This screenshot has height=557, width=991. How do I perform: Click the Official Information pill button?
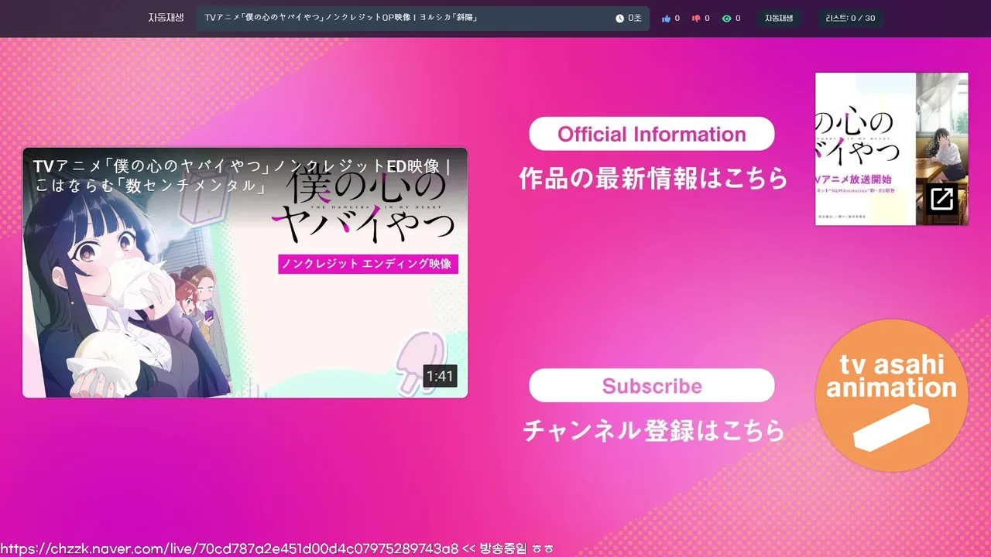click(652, 134)
